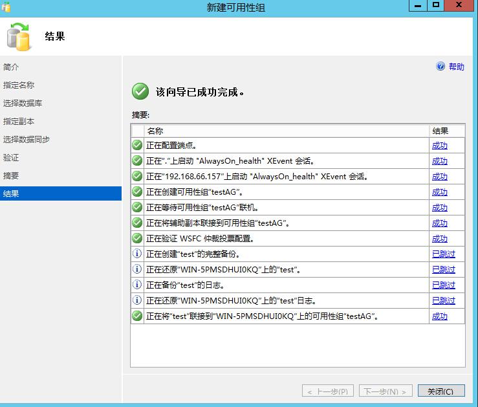Click 该向导已成功完成 message text
The image size is (478, 407).
point(200,92)
